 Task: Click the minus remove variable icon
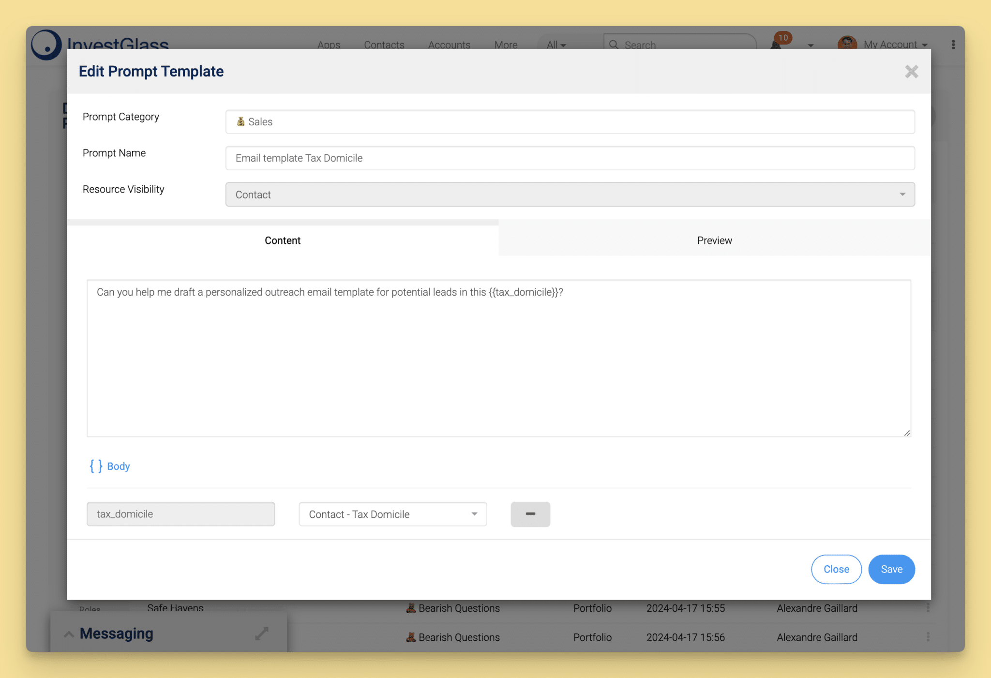click(x=531, y=514)
